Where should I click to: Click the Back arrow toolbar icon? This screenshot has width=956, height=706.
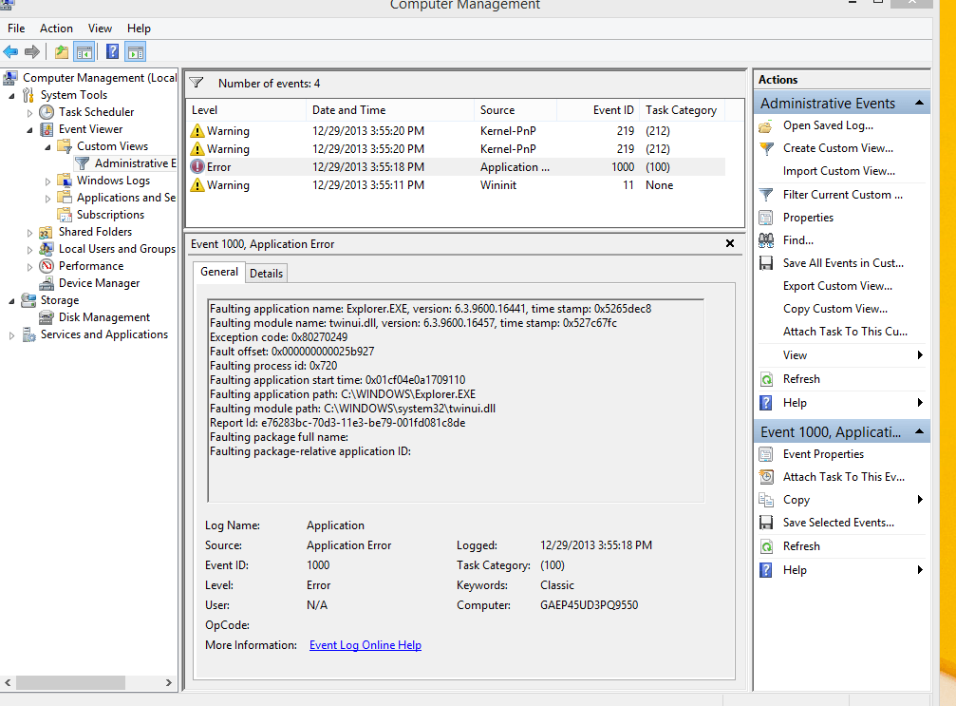point(10,52)
